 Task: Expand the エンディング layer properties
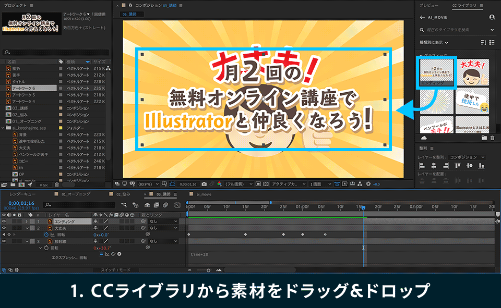coord(27,221)
